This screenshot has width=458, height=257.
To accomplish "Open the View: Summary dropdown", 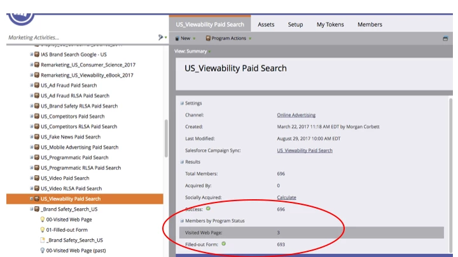I will (192, 51).
